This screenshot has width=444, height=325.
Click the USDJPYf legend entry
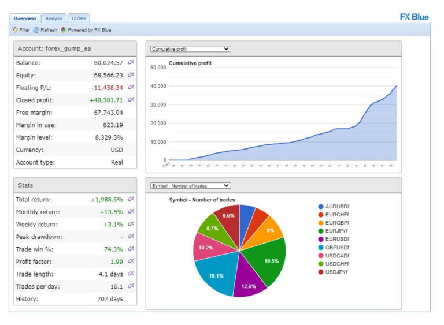pos(333,272)
